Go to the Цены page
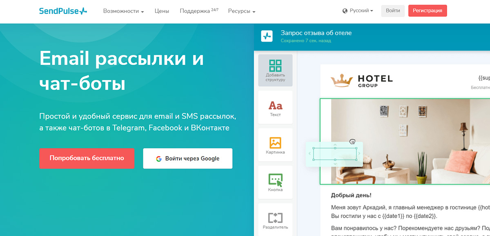490x236 pixels. [162, 11]
